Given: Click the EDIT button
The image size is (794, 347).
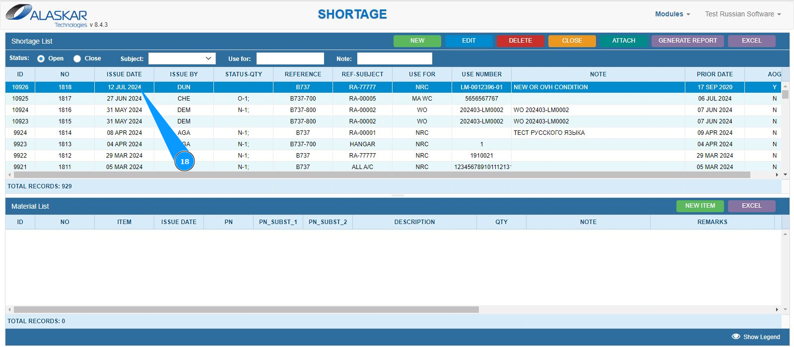Looking at the screenshot, I should coord(469,41).
